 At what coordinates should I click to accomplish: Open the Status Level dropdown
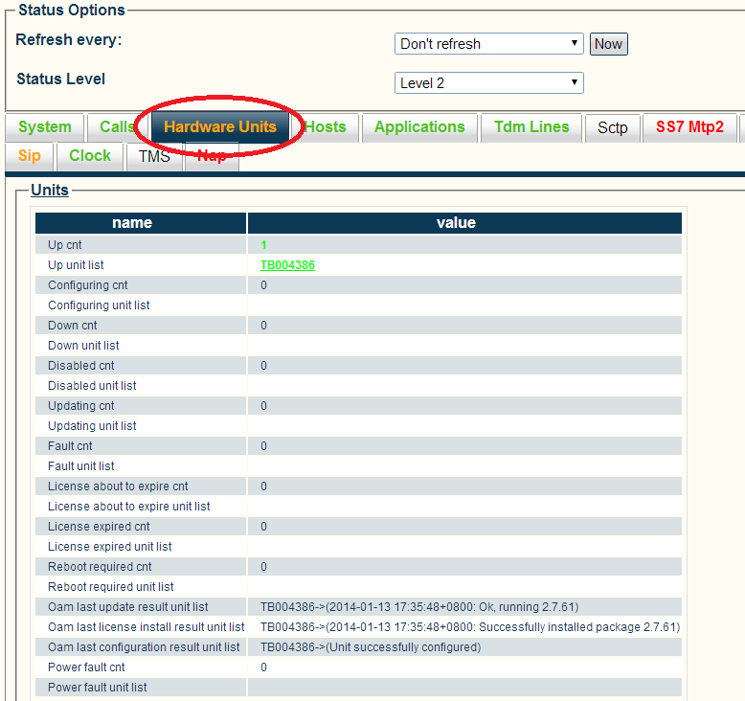point(489,82)
